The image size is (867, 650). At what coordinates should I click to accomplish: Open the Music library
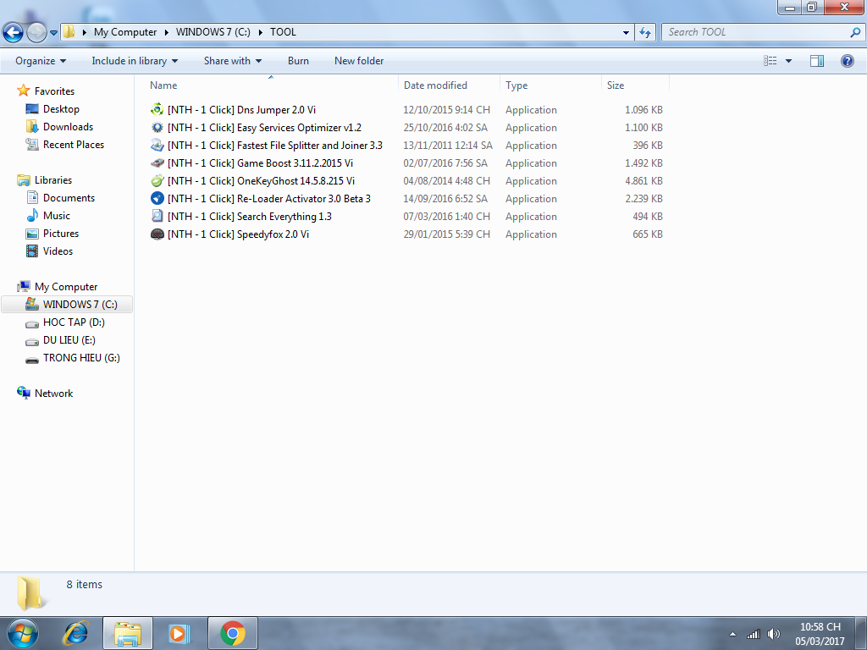(57, 216)
